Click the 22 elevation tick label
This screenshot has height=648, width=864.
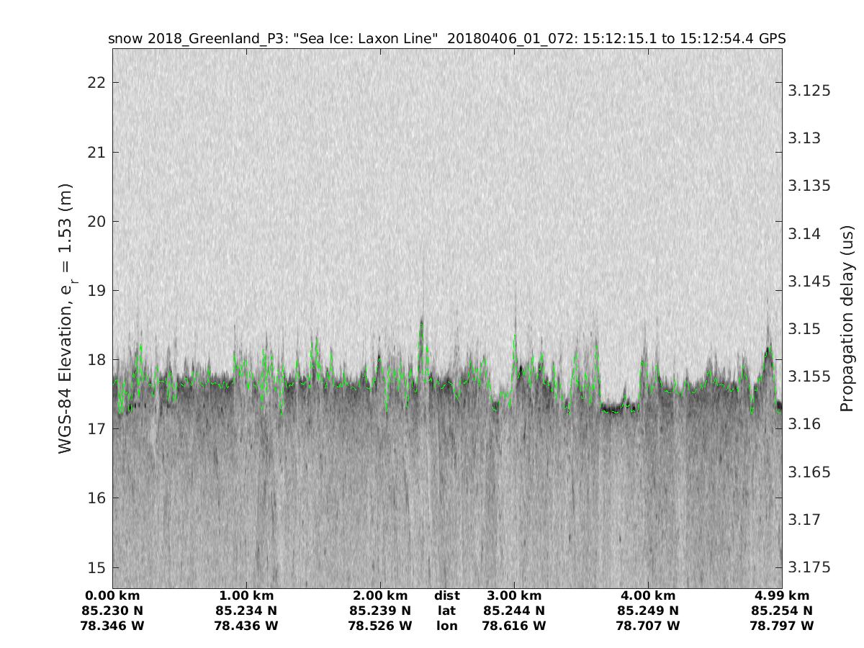click(95, 83)
